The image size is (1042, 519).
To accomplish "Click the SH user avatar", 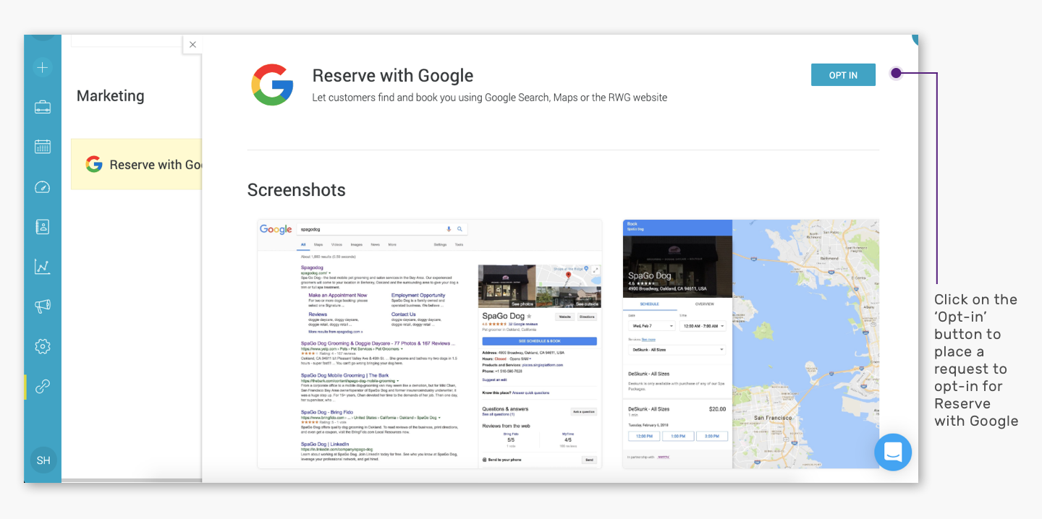I will [43, 460].
